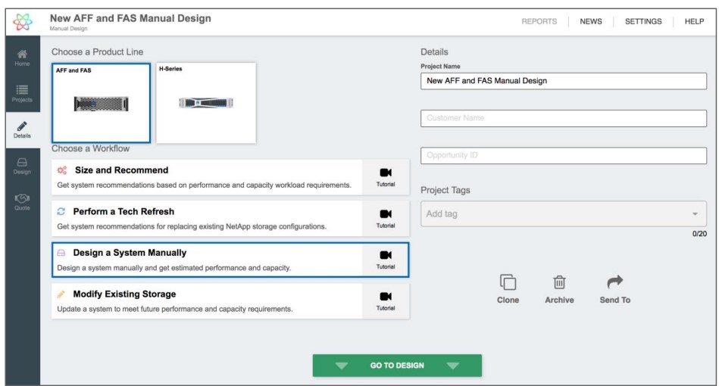Focus the Opportunity ID field
This screenshot has height=386, width=719.
[x=563, y=155]
